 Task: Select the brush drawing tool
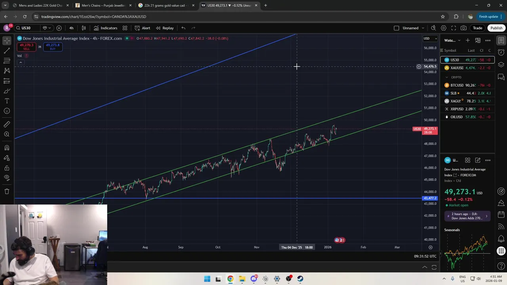pyautogui.click(x=7, y=91)
